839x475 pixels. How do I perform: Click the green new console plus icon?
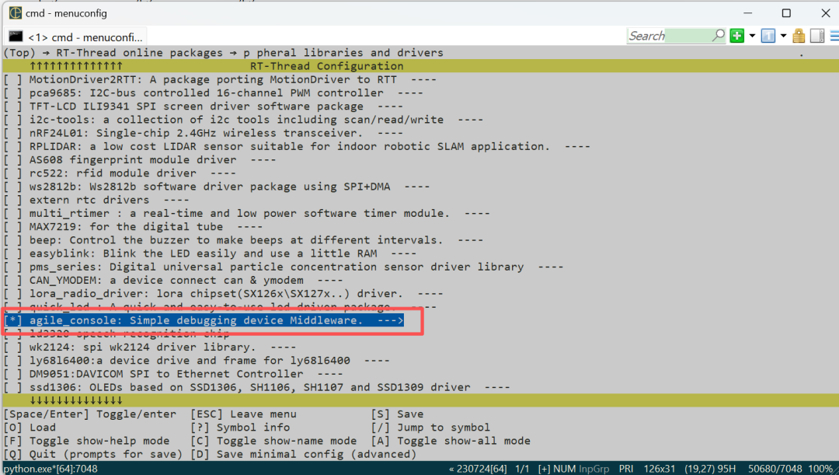(x=737, y=36)
